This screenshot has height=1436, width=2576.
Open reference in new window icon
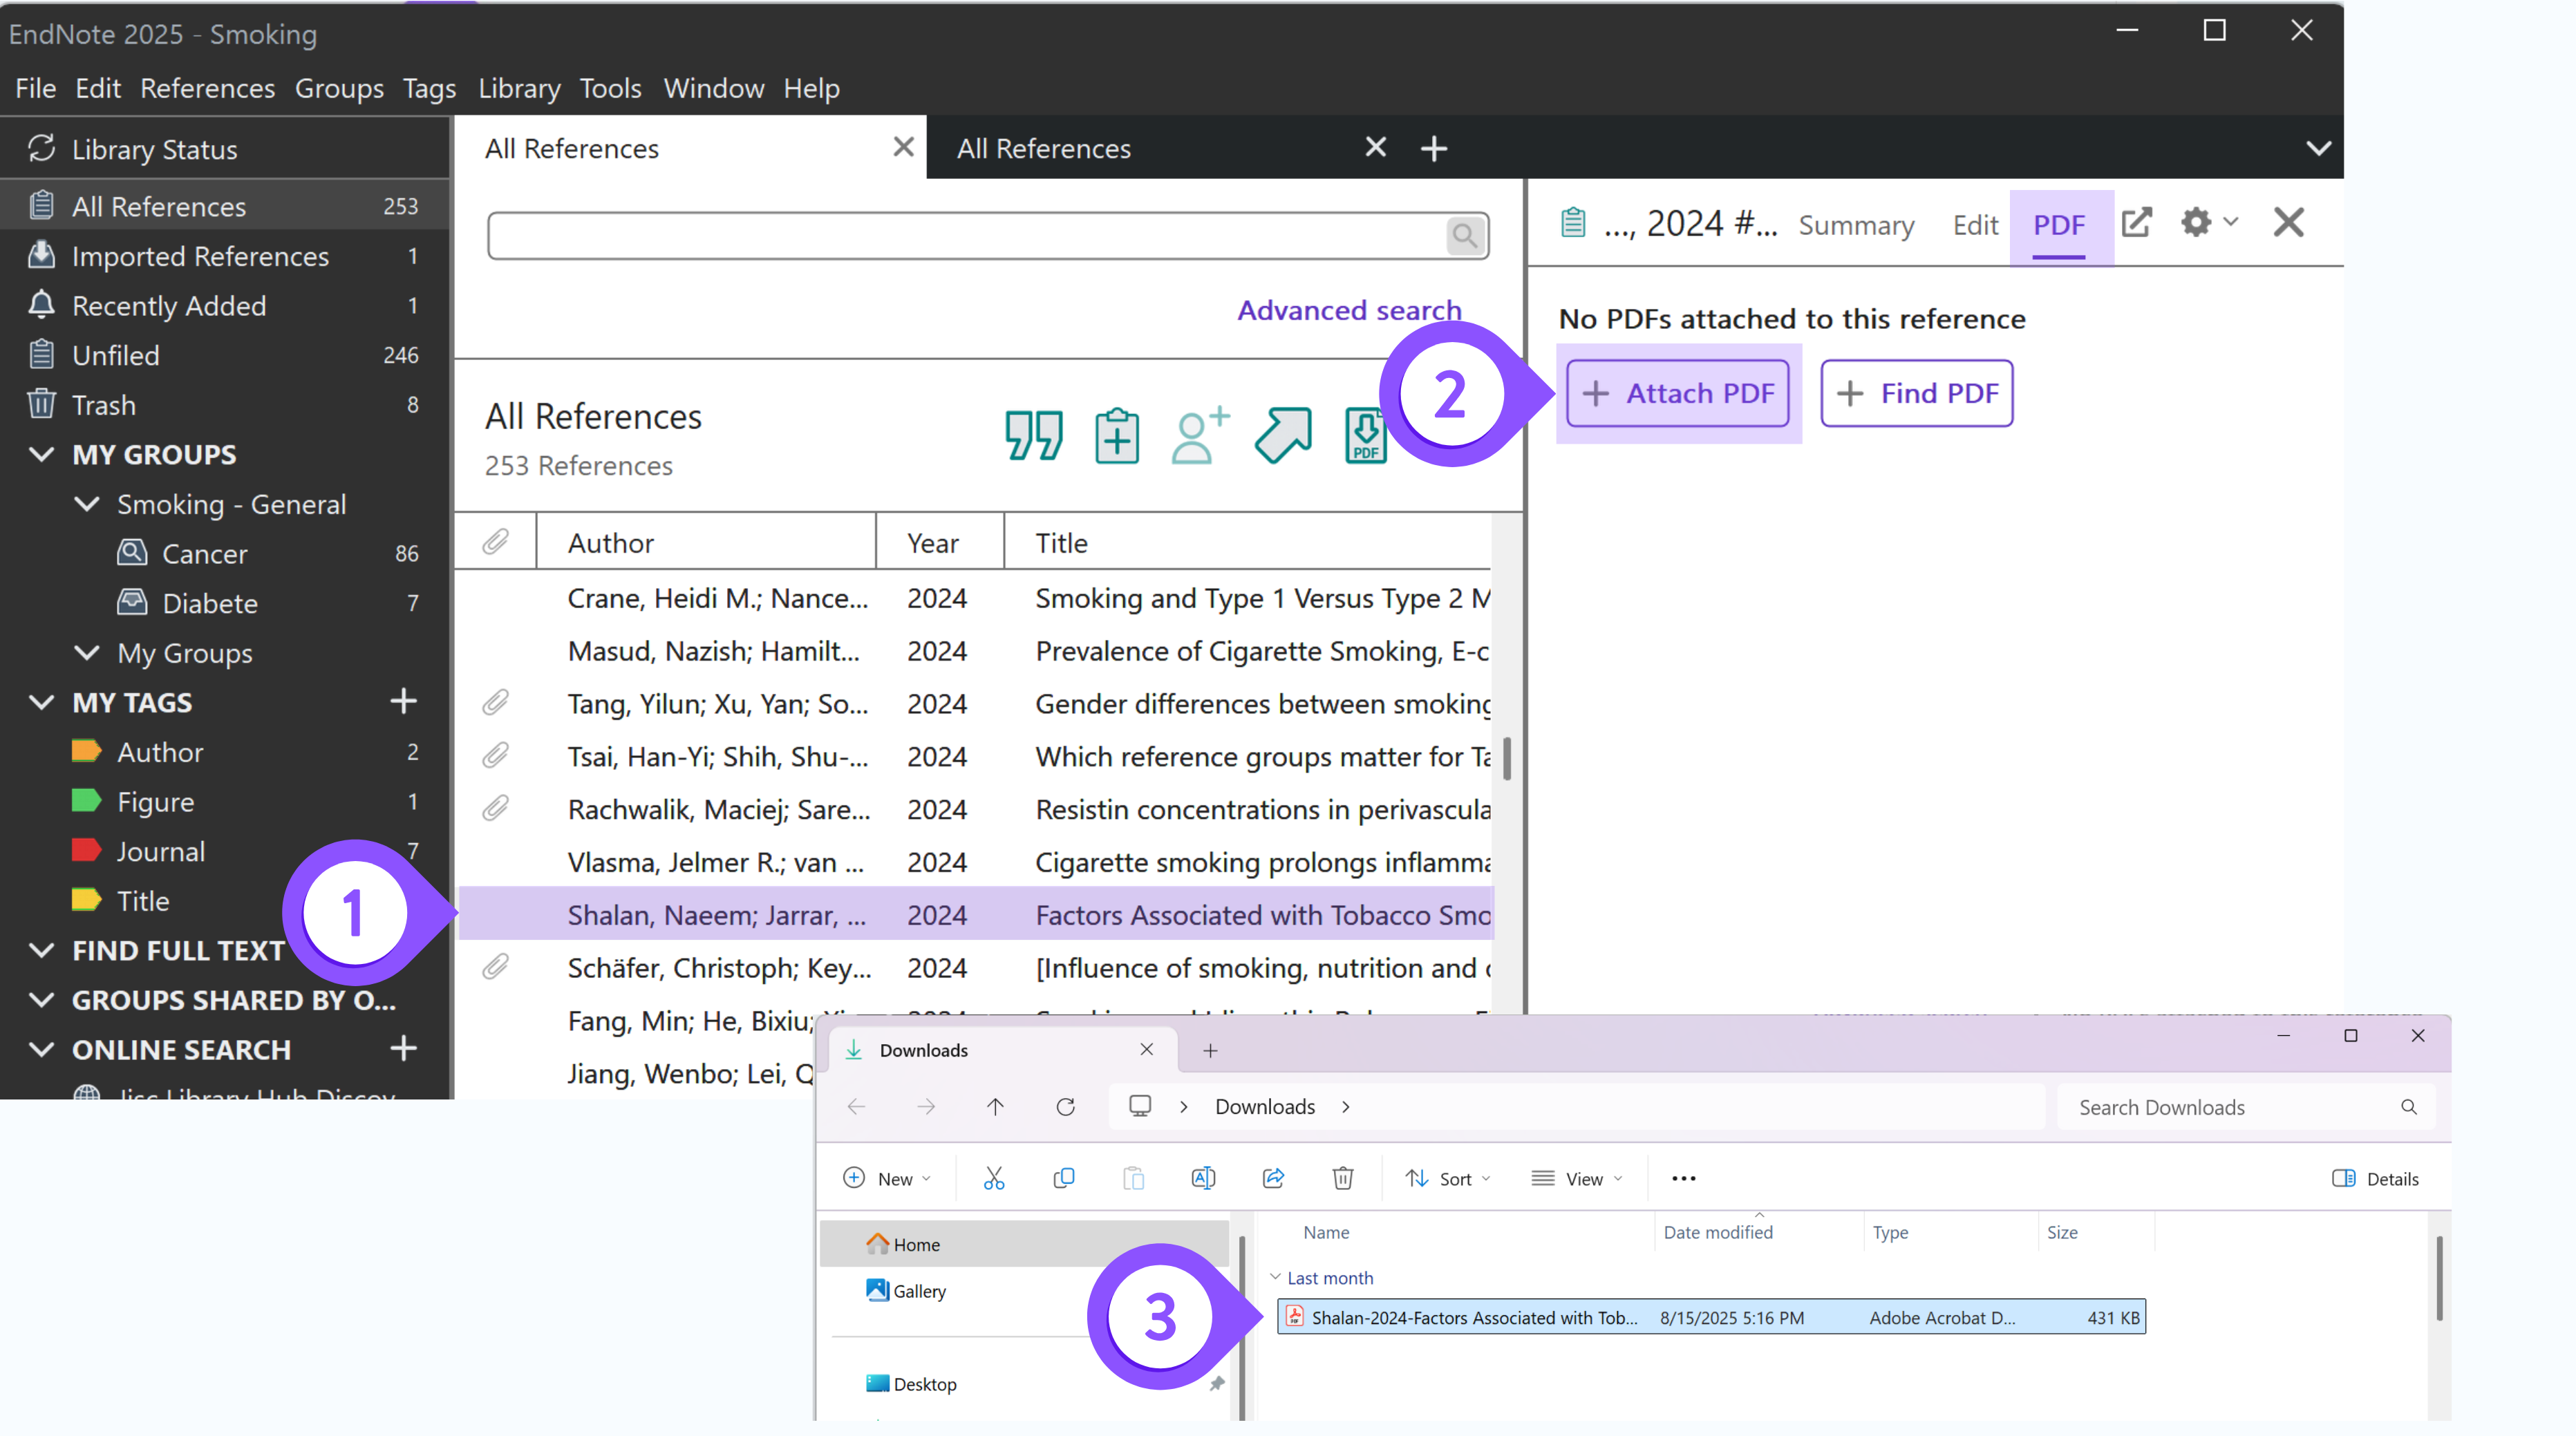pyautogui.click(x=2136, y=223)
